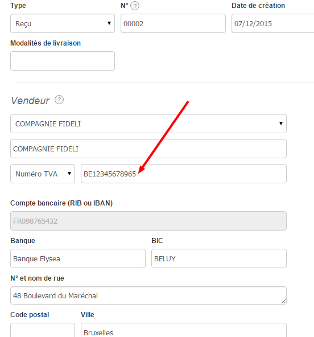314x337 pixels.
Task: Open the Numéro TVA type dropdown
Action: 43,174
